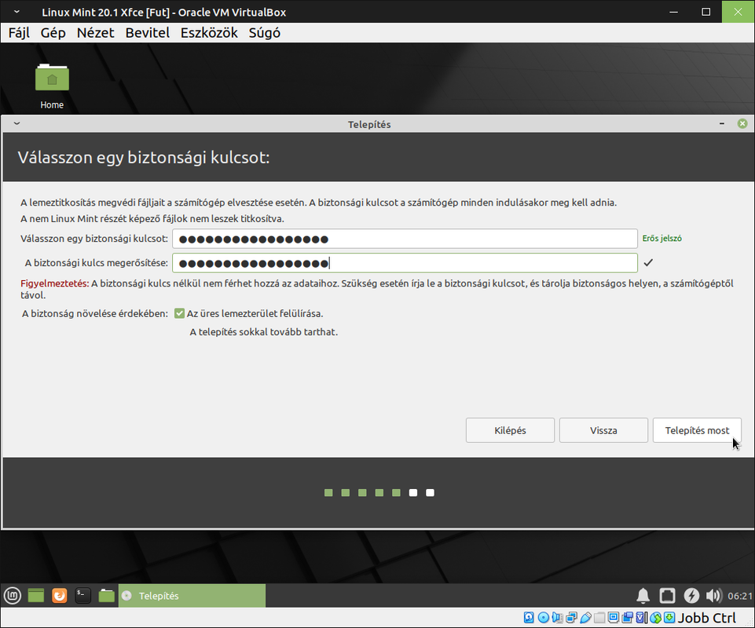
Task: Click VirtualBox CPU virtualization indicator
Action: click(x=641, y=618)
